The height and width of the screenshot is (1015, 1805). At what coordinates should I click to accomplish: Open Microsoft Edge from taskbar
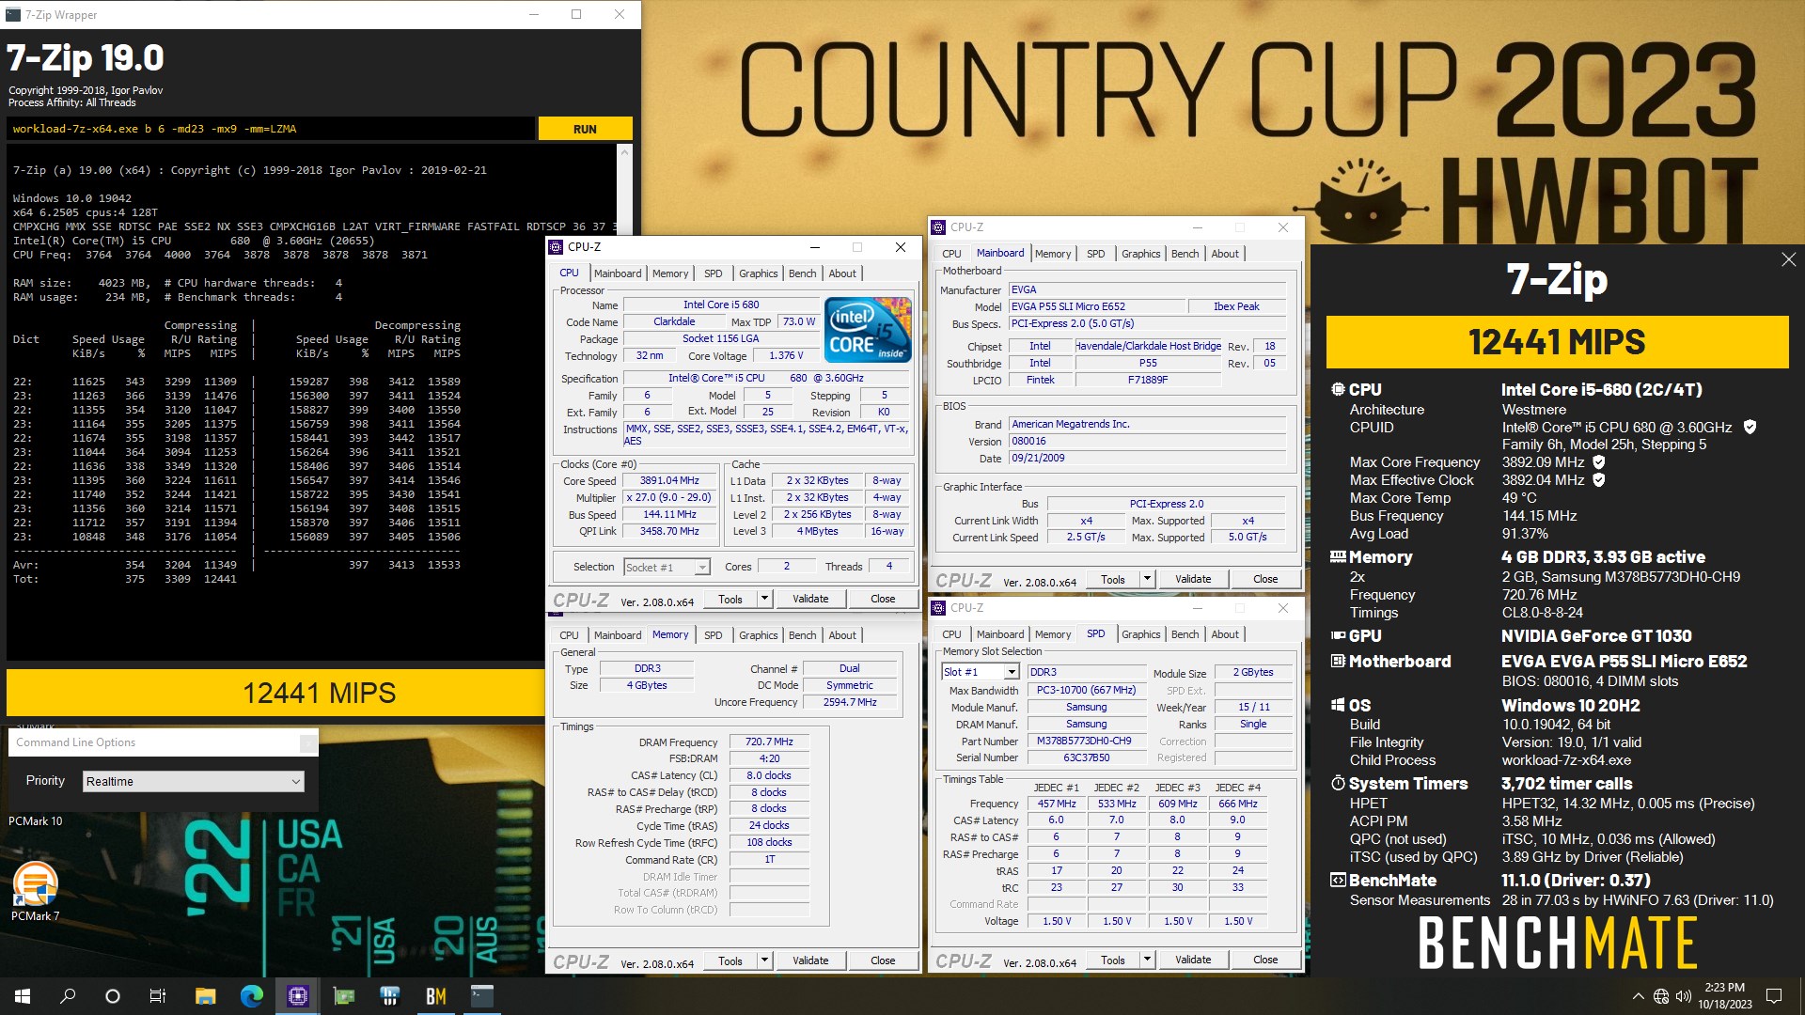click(251, 996)
